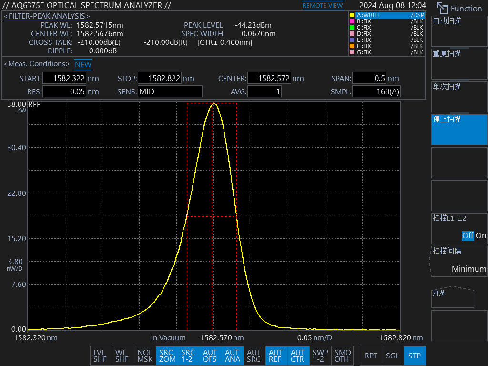Click the AUT REF auto reference button
The width and height of the screenshot is (488, 366).
pos(275,356)
